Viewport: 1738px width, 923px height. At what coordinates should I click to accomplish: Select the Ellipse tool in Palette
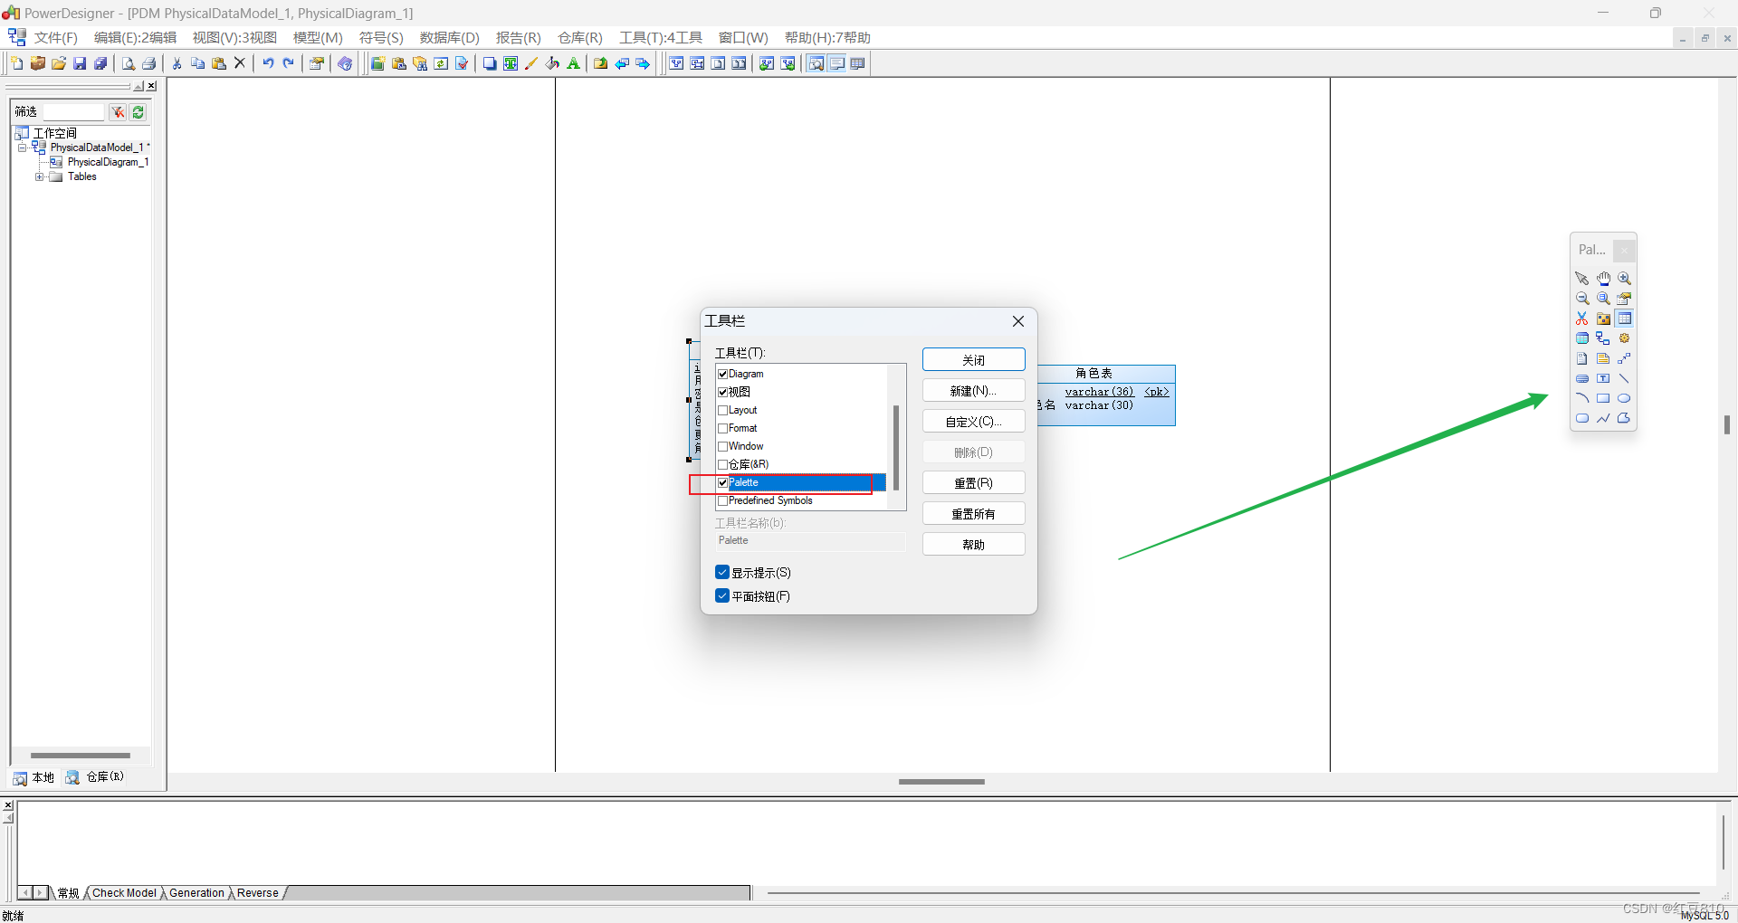coord(1624,398)
